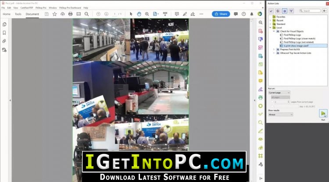Click the Print icon in toolbar
The height and width of the screenshot is (182, 329).
click(x=70, y=14)
